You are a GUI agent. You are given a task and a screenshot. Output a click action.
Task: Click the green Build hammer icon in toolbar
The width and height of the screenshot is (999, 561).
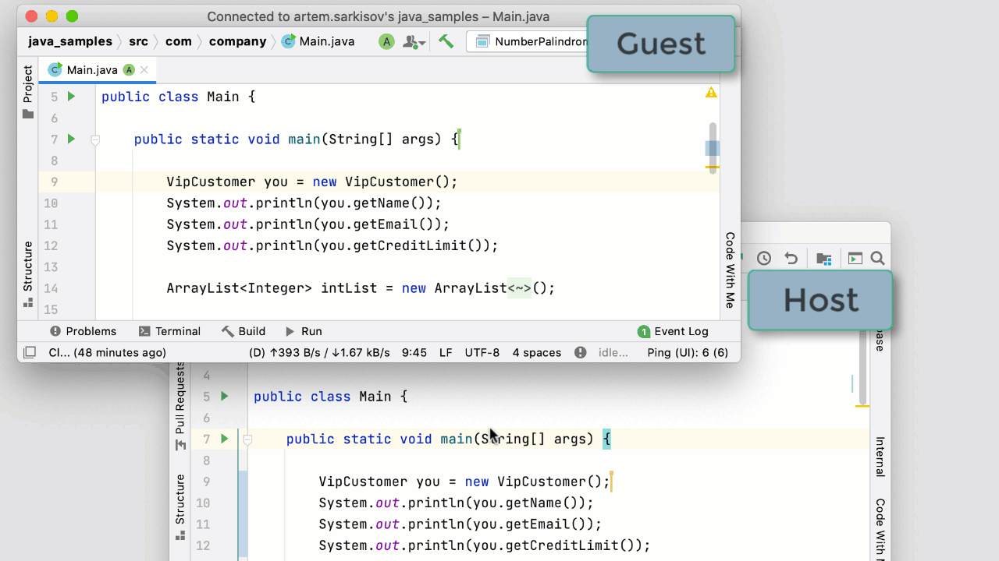pyautogui.click(x=446, y=41)
